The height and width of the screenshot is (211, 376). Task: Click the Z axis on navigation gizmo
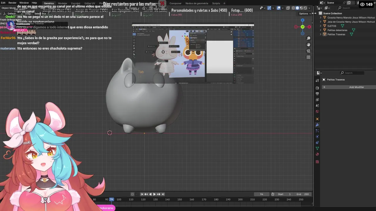[303, 20]
